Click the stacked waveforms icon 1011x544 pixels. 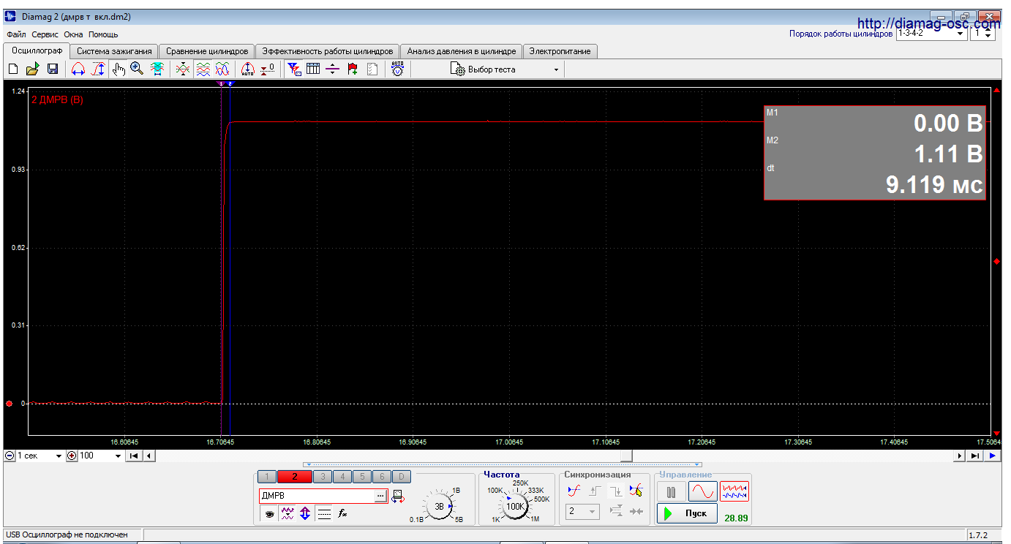click(x=203, y=69)
